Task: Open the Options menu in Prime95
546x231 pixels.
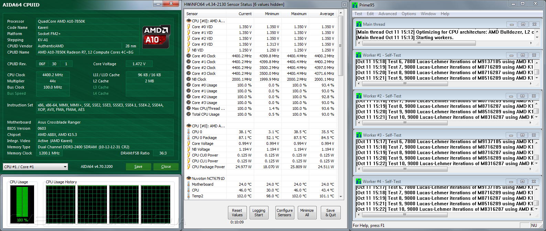Action: click(x=409, y=14)
